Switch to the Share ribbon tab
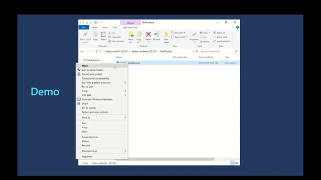 click(x=105, y=27)
